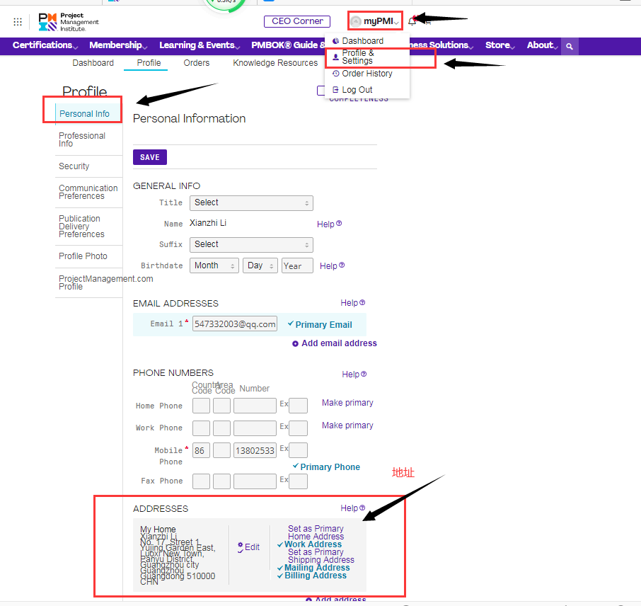Switch to the Orders tab
The image size is (641, 606).
[197, 63]
